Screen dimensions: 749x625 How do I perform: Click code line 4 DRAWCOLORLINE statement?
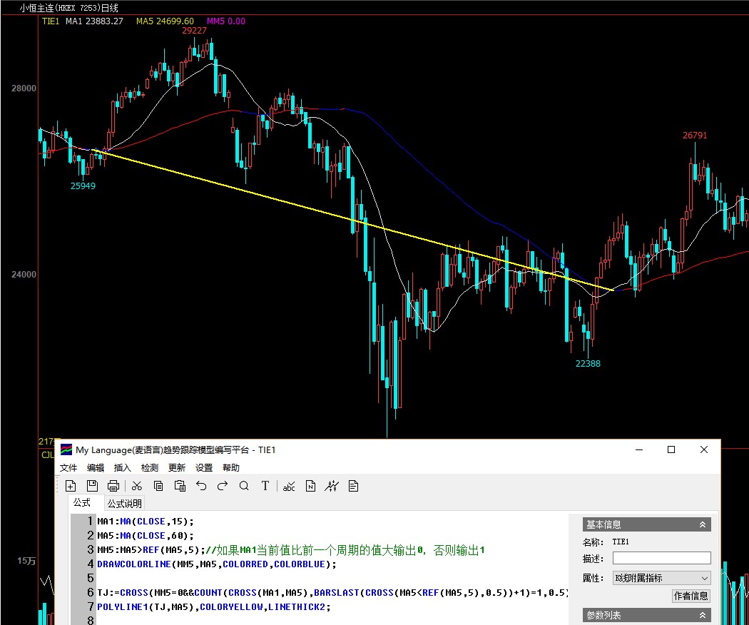[x=217, y=564]
